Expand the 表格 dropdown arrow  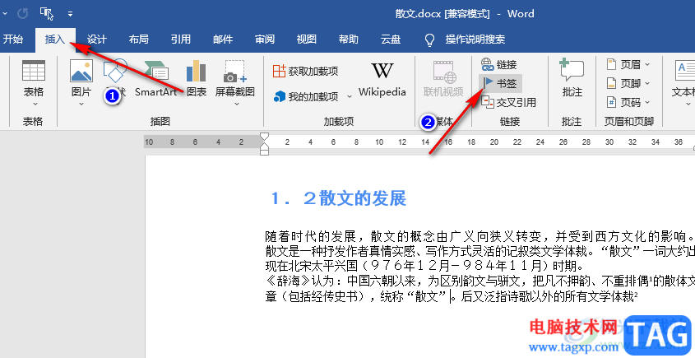pyautogui.click(x=35, y=105)
